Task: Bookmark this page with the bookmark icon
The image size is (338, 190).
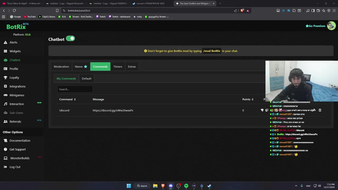Action: (x=57, y=11)
